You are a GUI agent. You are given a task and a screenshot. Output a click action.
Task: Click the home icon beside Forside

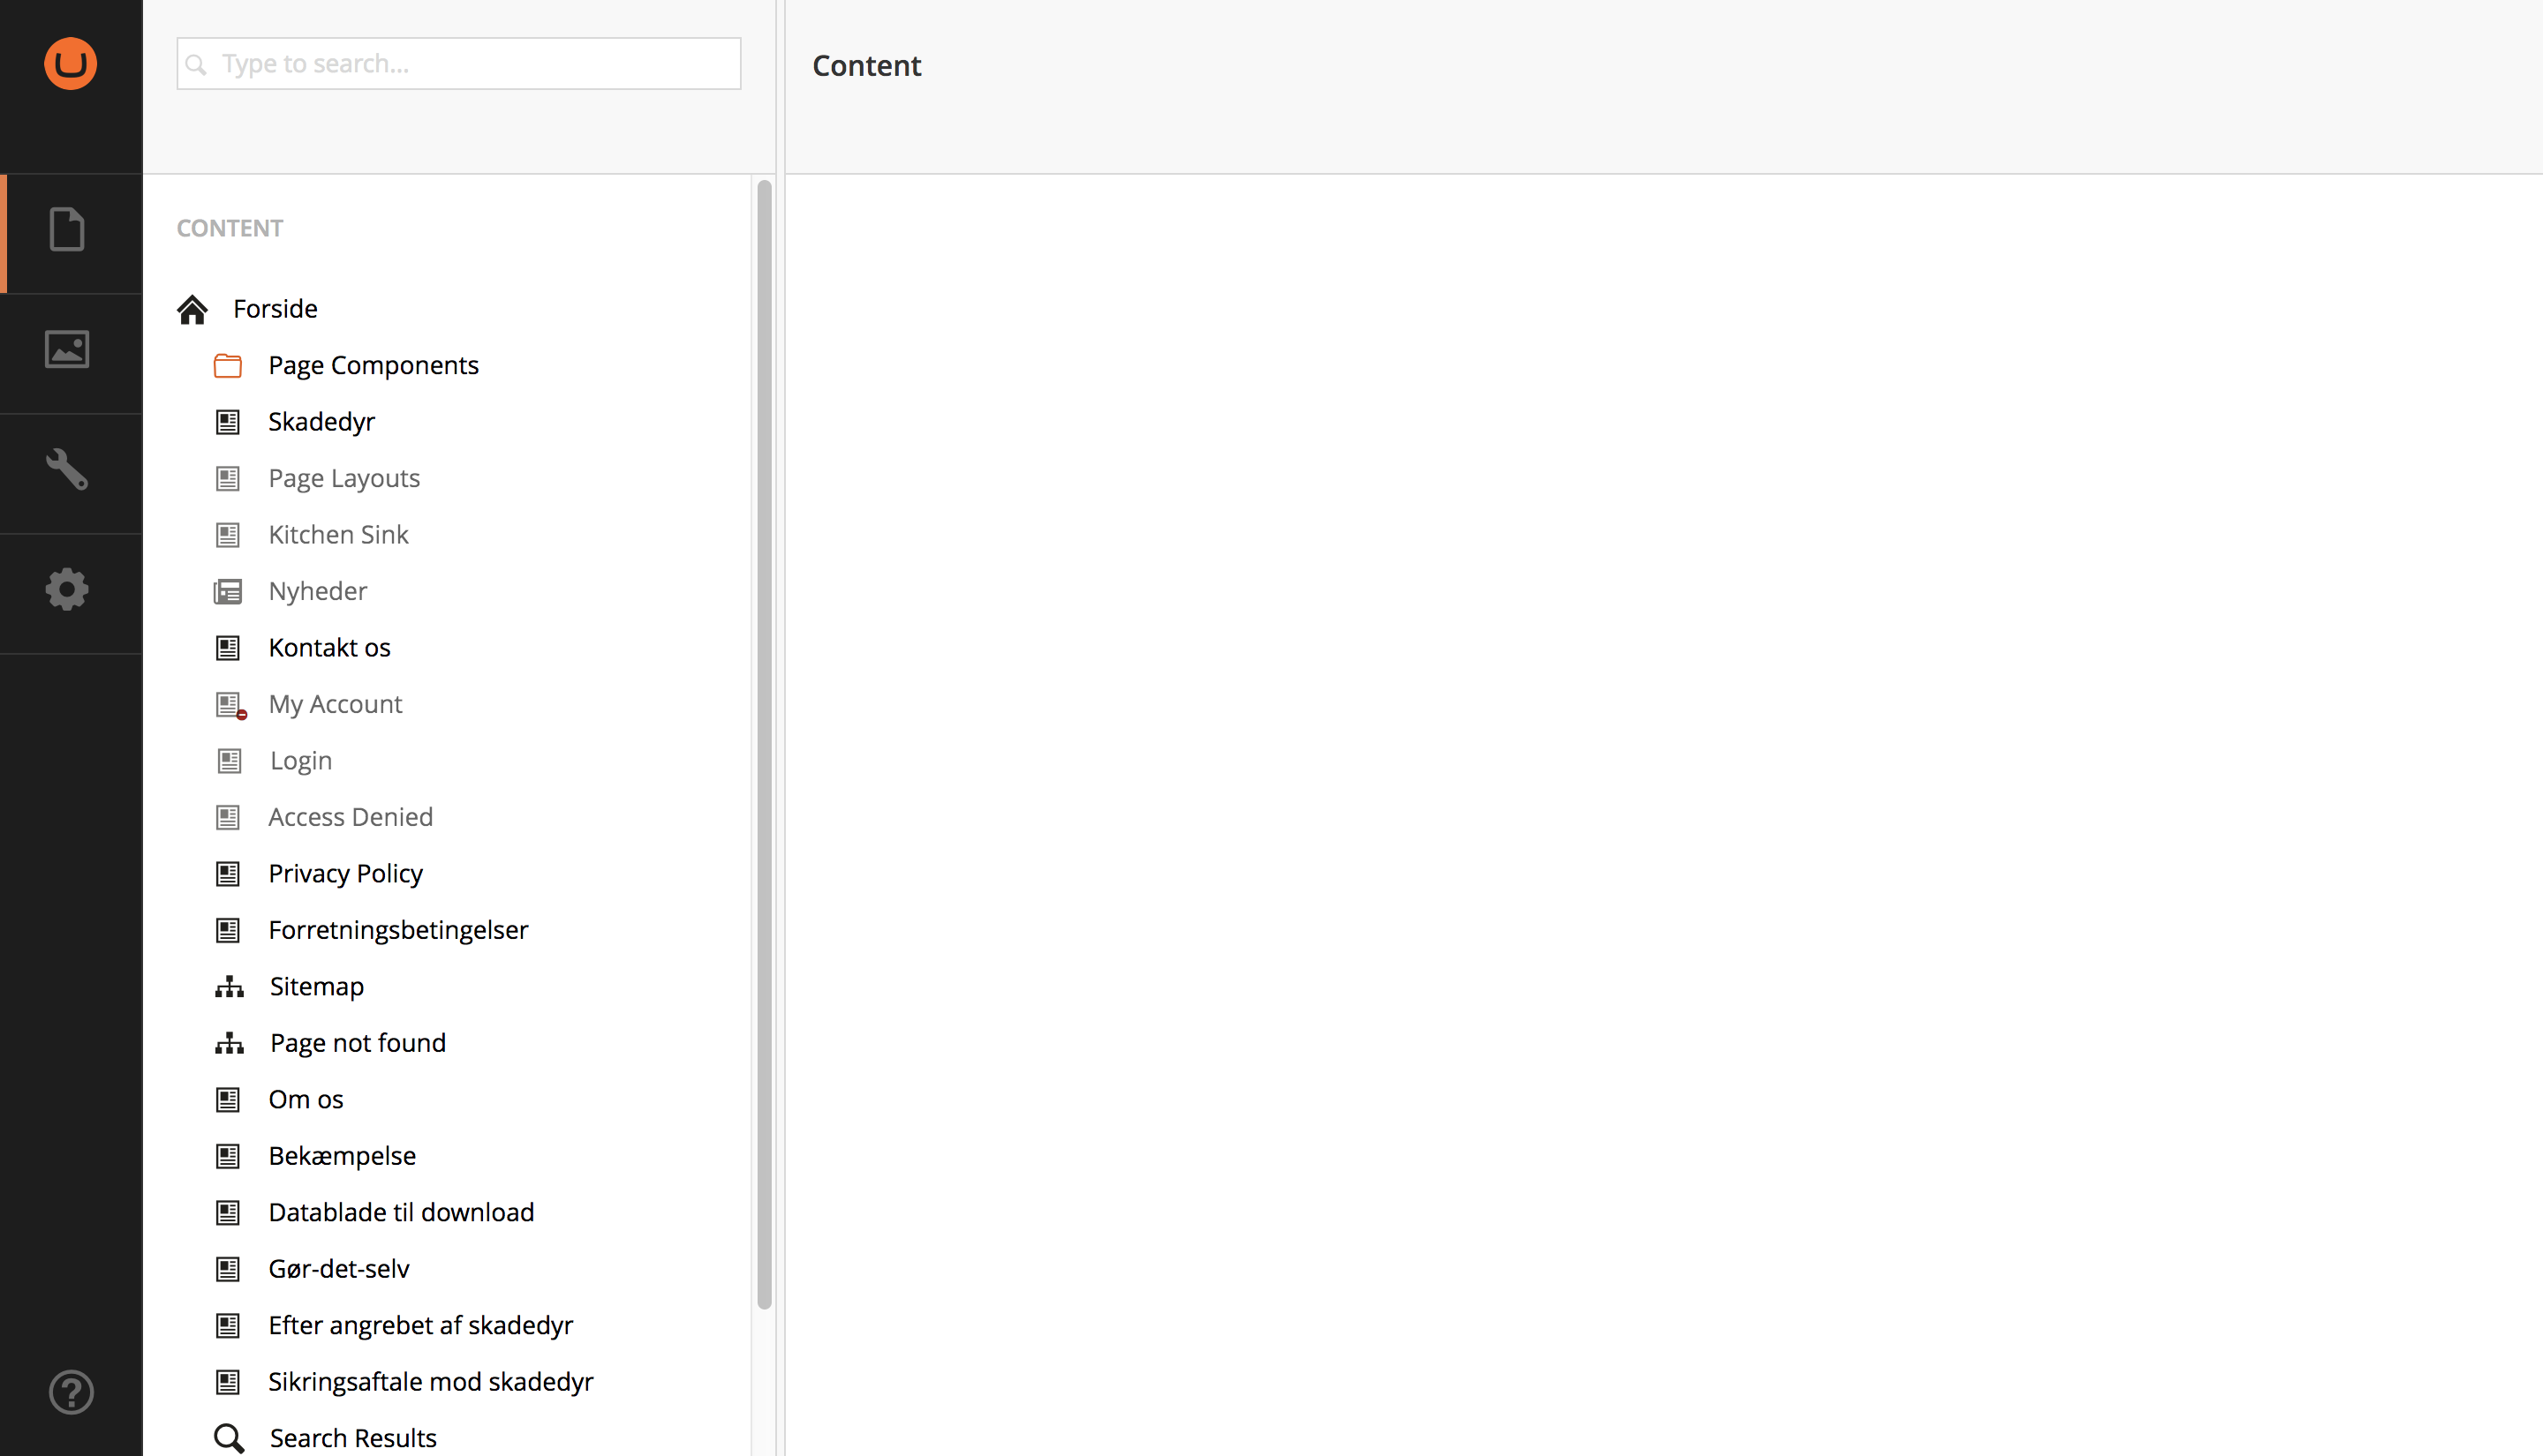click(x=193, y=308)
